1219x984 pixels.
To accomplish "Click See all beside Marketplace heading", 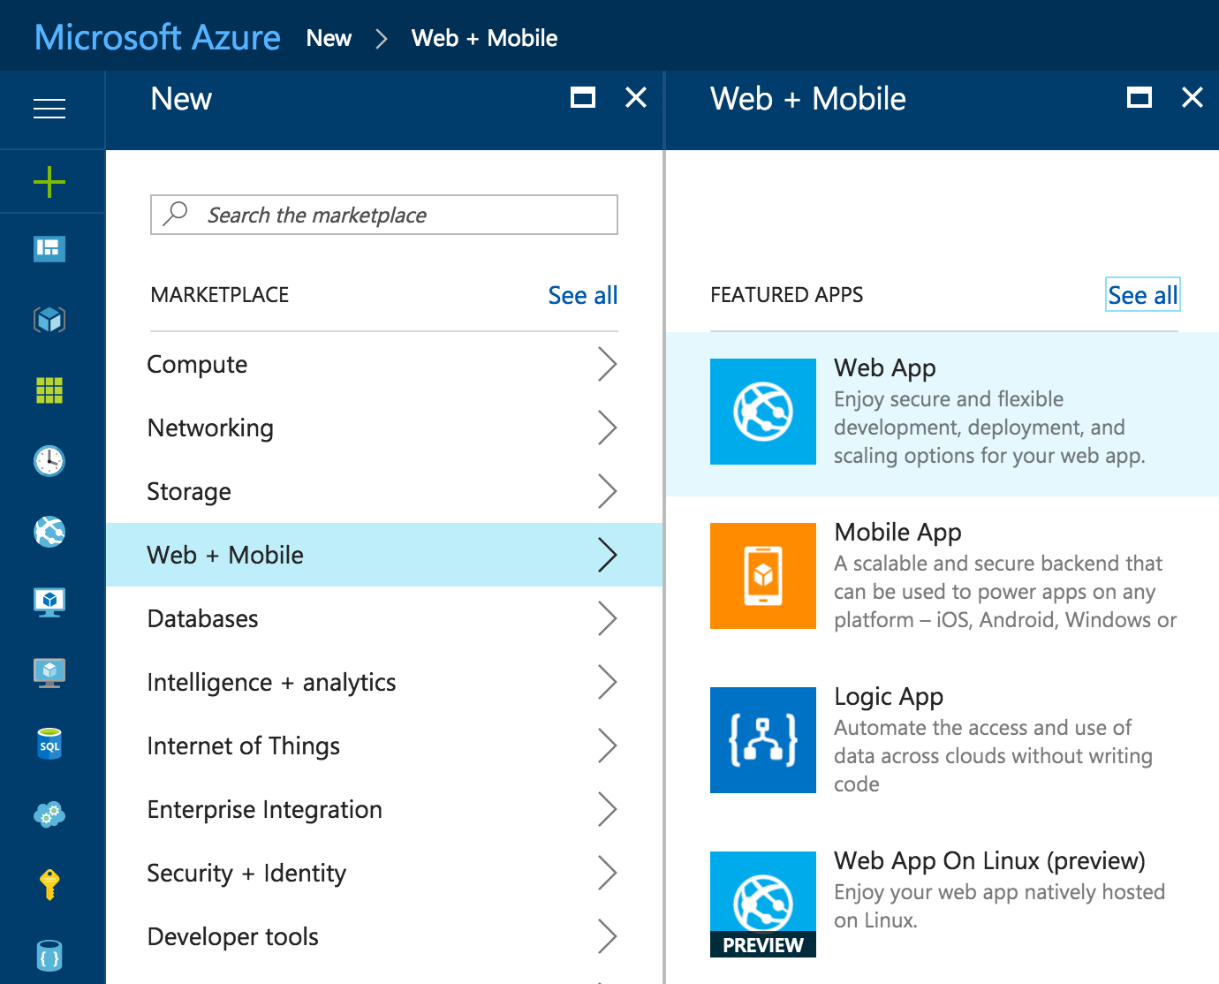I will pos(582,295).
